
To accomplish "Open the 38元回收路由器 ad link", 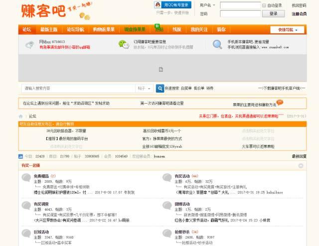I will pyautogui.click(x=66, y=131).
